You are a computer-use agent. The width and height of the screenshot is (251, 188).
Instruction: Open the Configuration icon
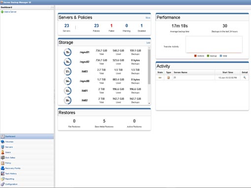pos(2,184)
